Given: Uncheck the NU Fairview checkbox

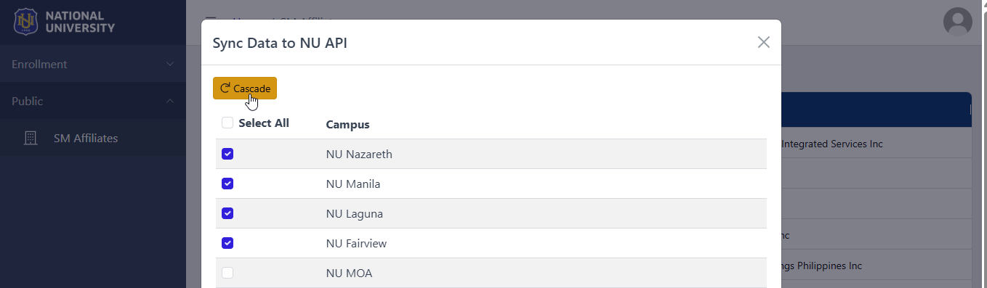Looking at the screenshot, I should (227, 243).
